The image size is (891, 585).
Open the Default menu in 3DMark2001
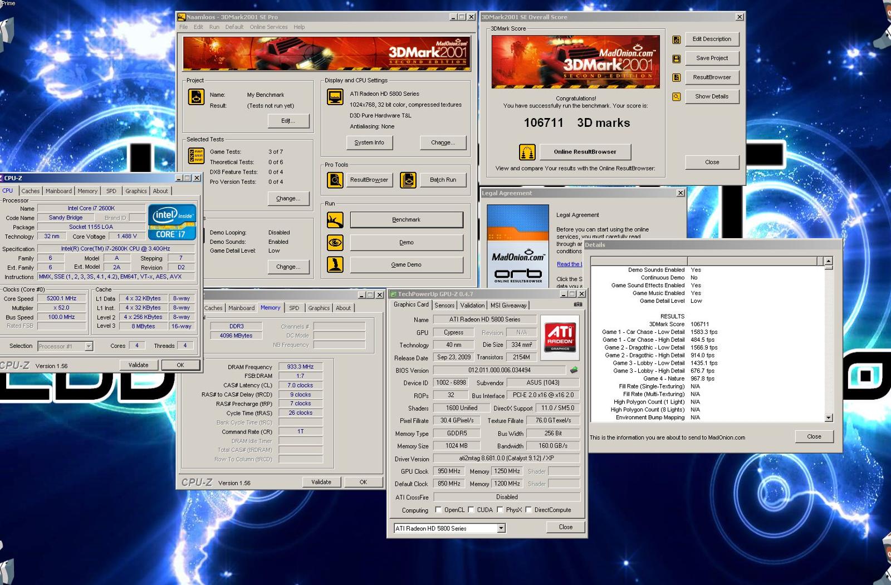tap(234, 27)
